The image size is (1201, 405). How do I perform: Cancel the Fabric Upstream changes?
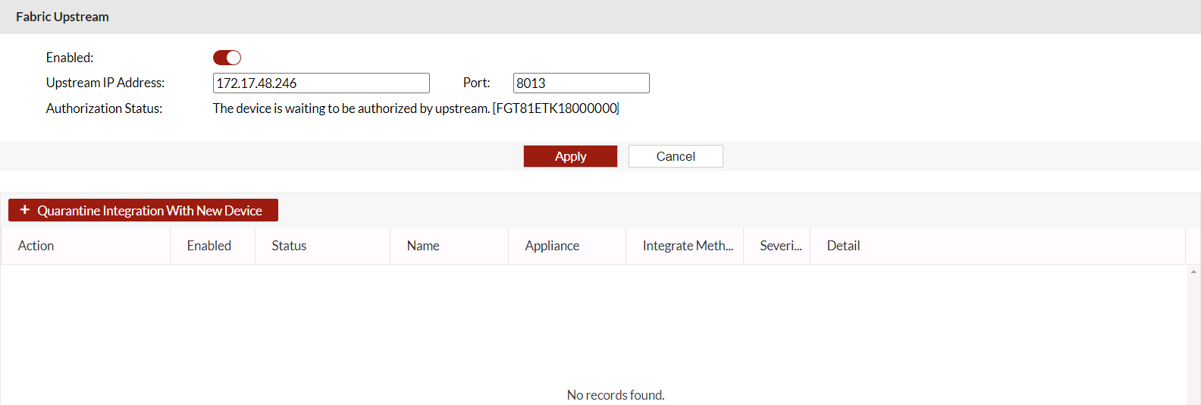coord(675,156)
